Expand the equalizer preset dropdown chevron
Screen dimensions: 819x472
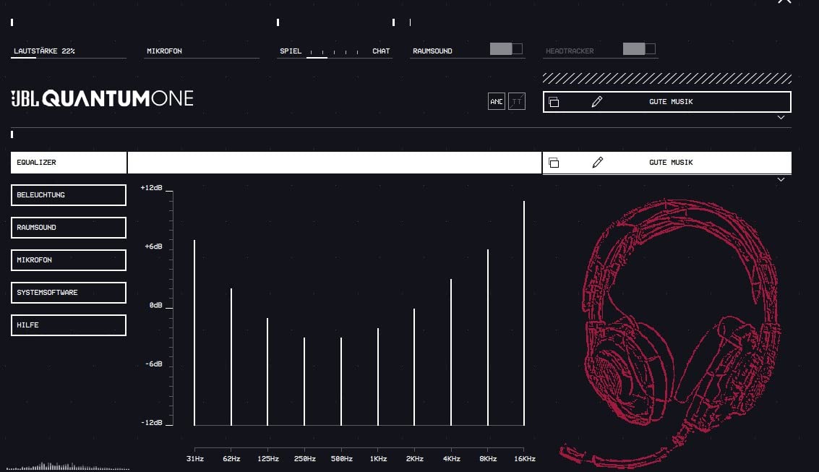(781, 179)
